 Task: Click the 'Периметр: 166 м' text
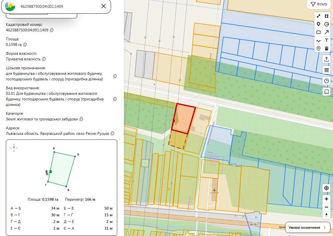pyautogui.click(x=80, y=200)
